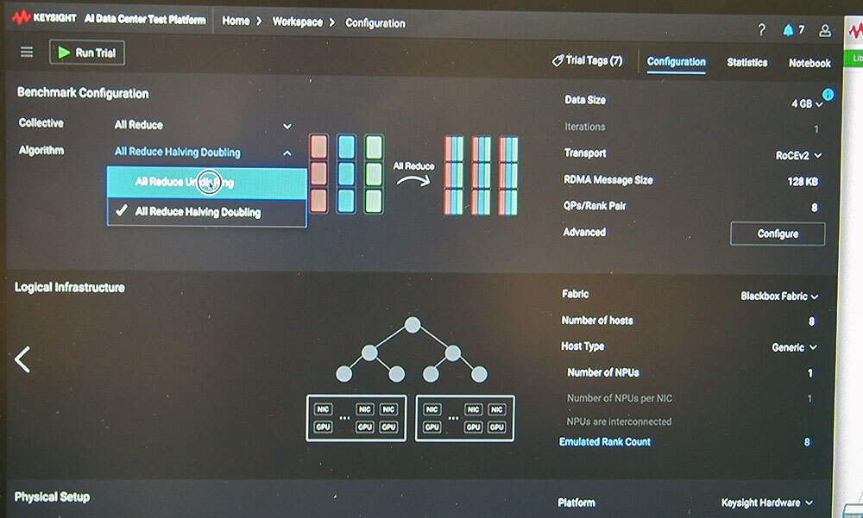Image resolution: width=863 pixels, height=518 pixels.
Task: Click the left NIC GPU host box
Action: point(356,418)
